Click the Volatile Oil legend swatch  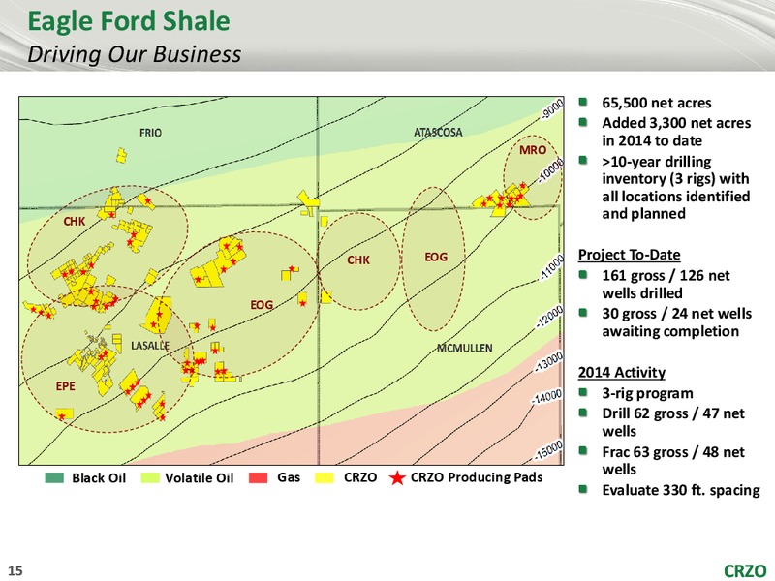150,477
